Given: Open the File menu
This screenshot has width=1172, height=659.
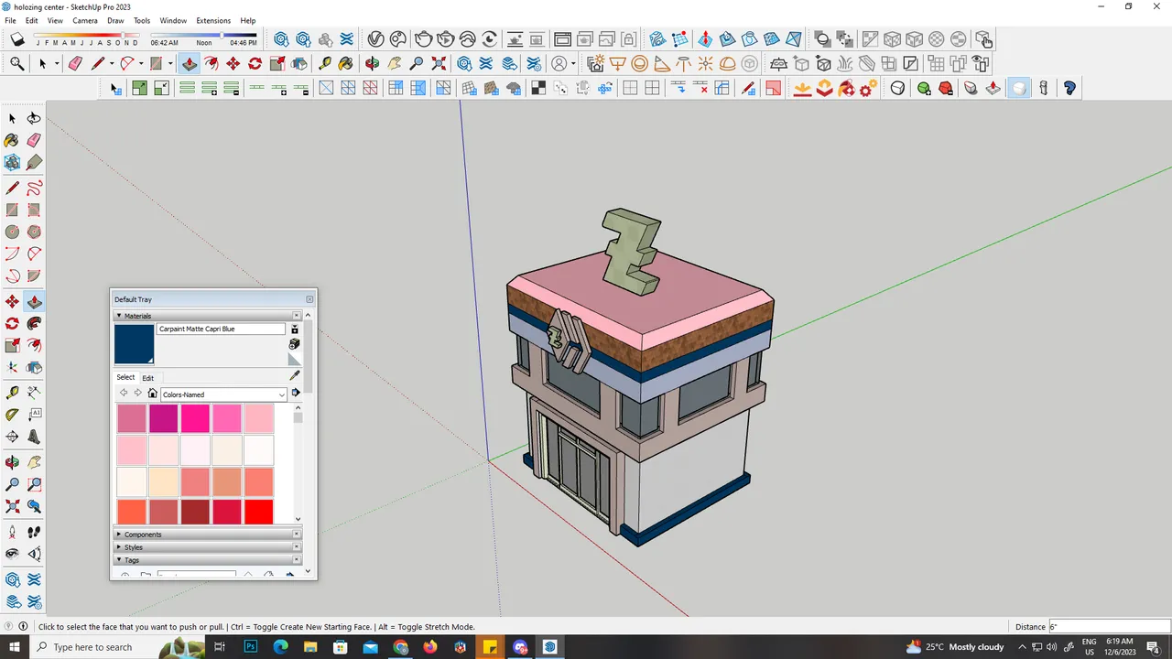Looking at the screenshot, I should [10, 20].
